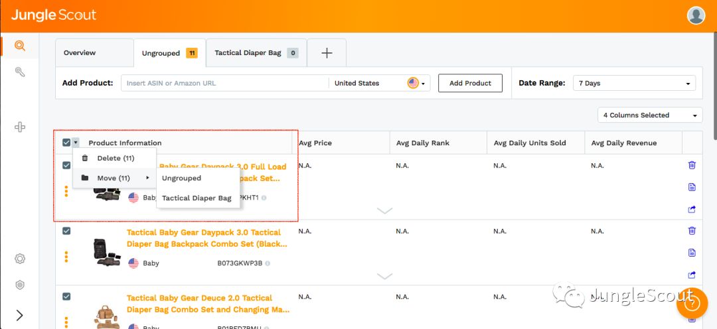This screenshot has height=329, width=717.
Task: Click the Deuce 2.0 tan bag thumbnail
Action: 107,317
